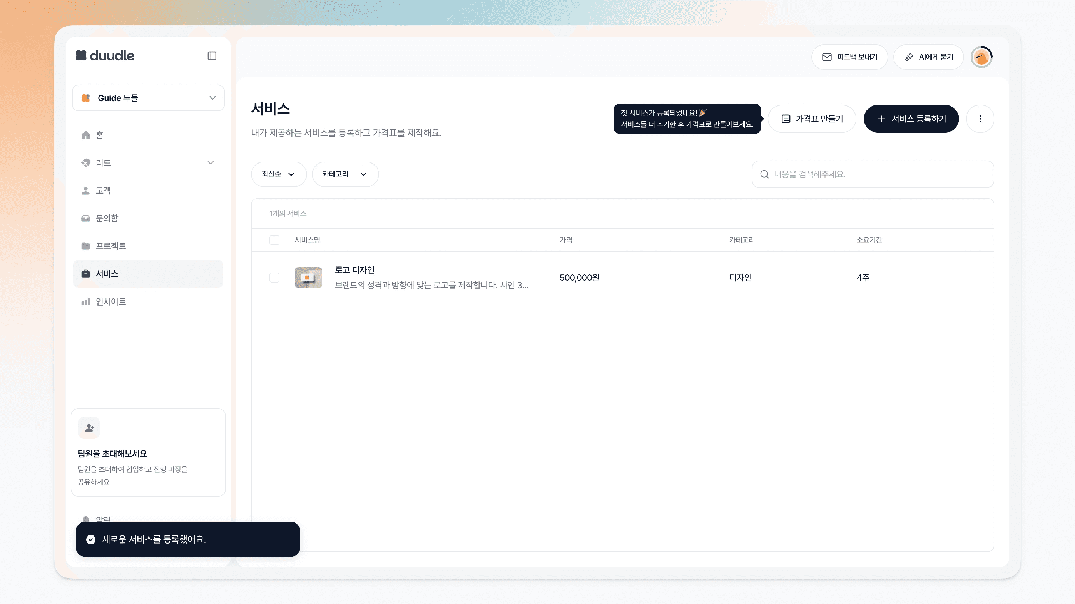Open 리드 menu item
The image size is (1075, 604).
(148, 162)
